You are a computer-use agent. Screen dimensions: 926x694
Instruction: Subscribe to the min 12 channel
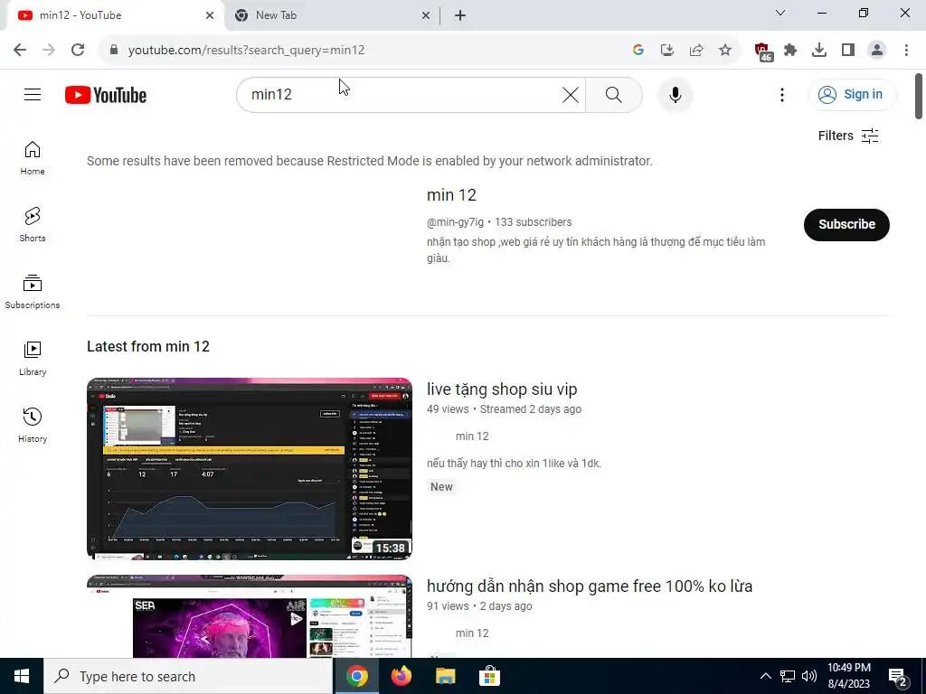[846, 224]
